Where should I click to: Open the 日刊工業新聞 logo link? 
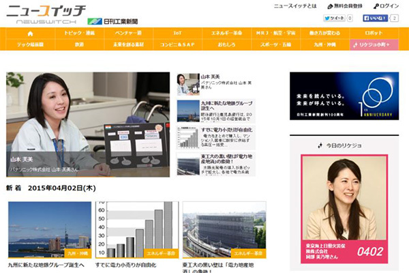112,21
